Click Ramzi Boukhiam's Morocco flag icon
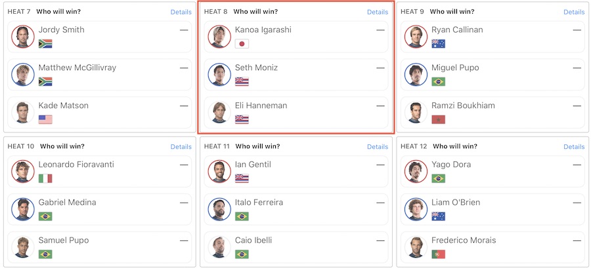The image size is (591, 269). point(439,119)
